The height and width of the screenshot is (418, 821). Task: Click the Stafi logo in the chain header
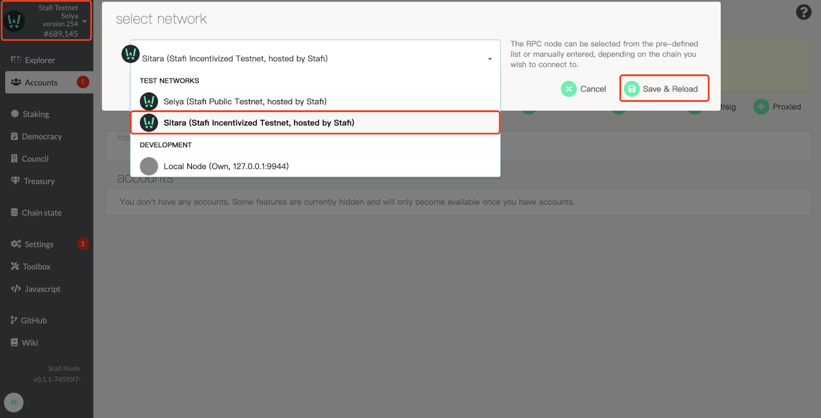[14, 21]
